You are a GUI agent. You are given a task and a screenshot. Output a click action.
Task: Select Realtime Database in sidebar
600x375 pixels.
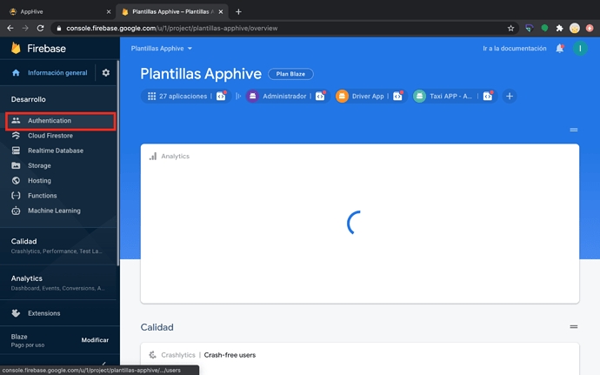pos(55,151)
